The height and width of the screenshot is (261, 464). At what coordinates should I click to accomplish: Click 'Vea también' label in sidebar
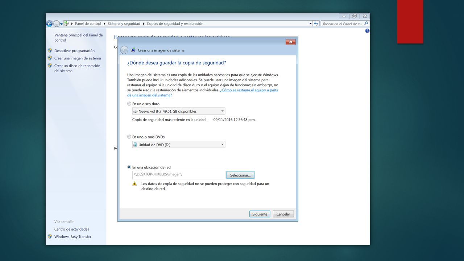(65, 221)
